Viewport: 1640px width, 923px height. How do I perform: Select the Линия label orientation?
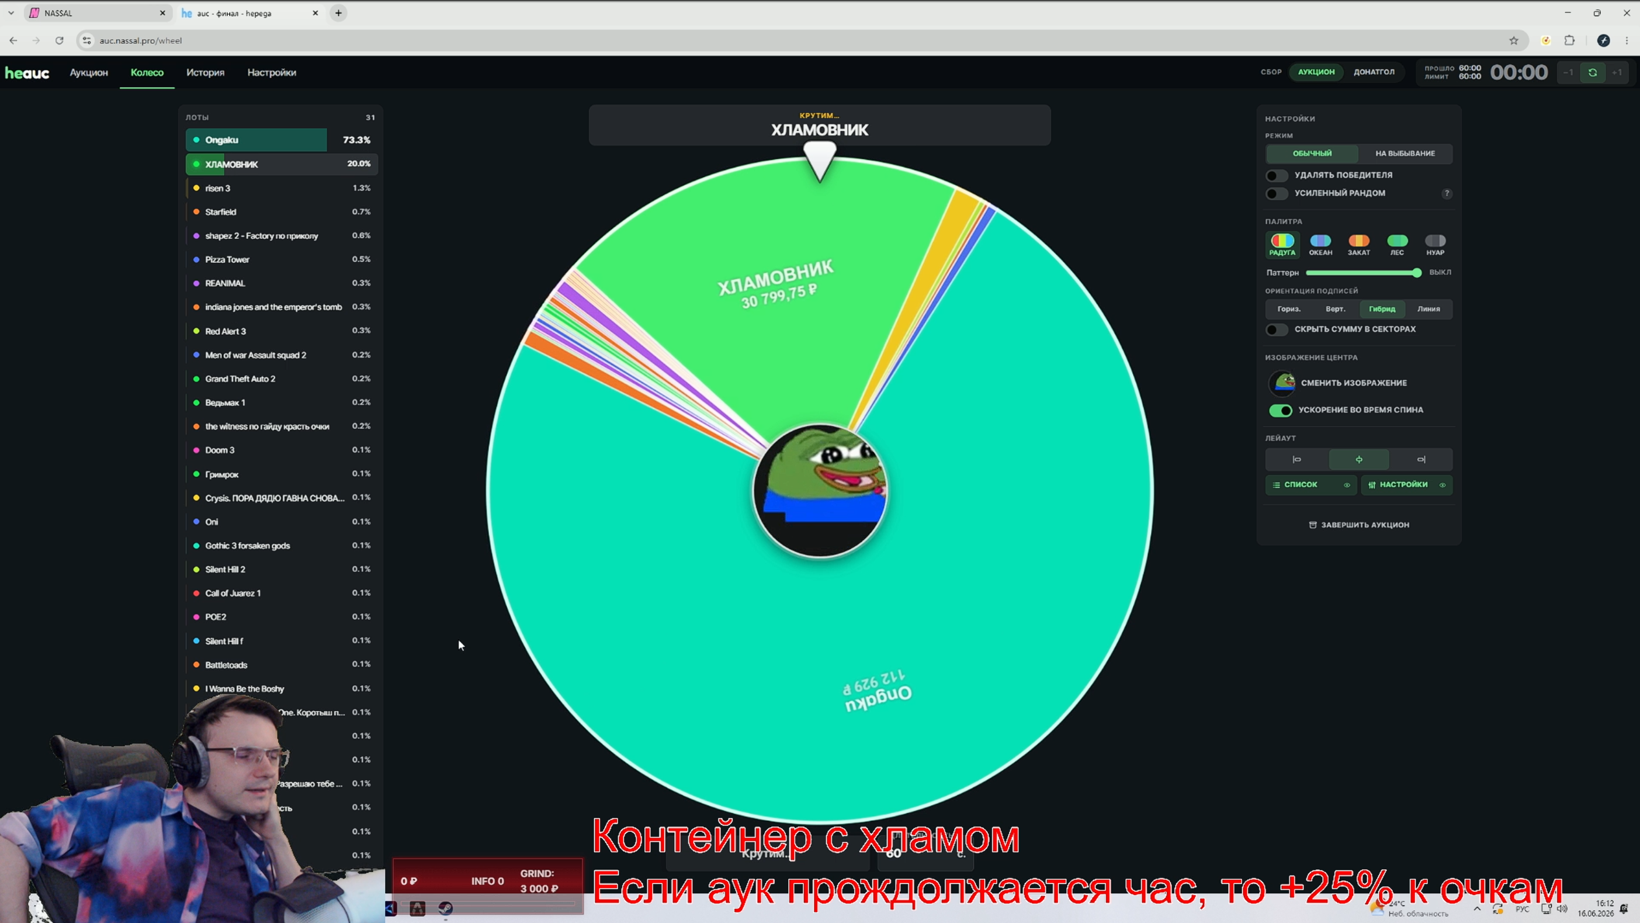point(1428,310)
